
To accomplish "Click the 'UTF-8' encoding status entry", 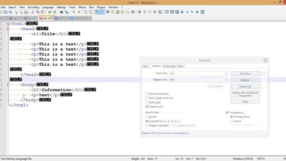I will [261, 159].
